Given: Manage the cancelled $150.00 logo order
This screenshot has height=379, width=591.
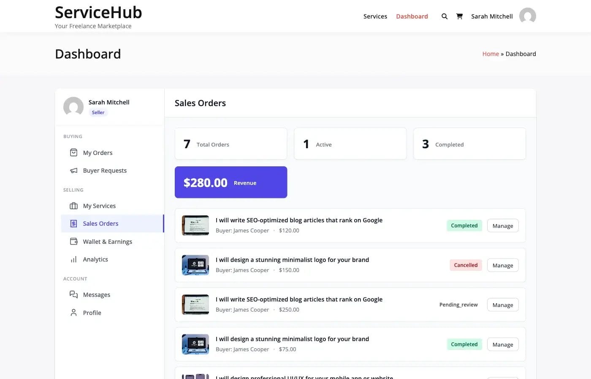Looking at the screenshot, I should tap(502, 265).
